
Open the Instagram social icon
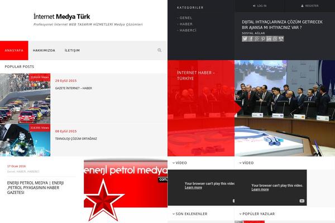click(275, 38)
